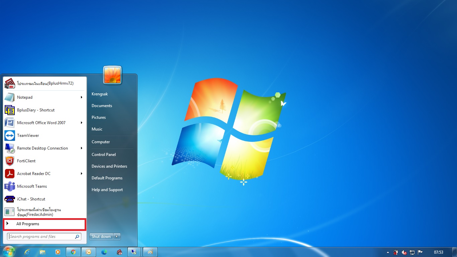Screen dimensions: 457x257
Task: Open the red Bplus payroll taskbar icon
Action: point(119,252)
